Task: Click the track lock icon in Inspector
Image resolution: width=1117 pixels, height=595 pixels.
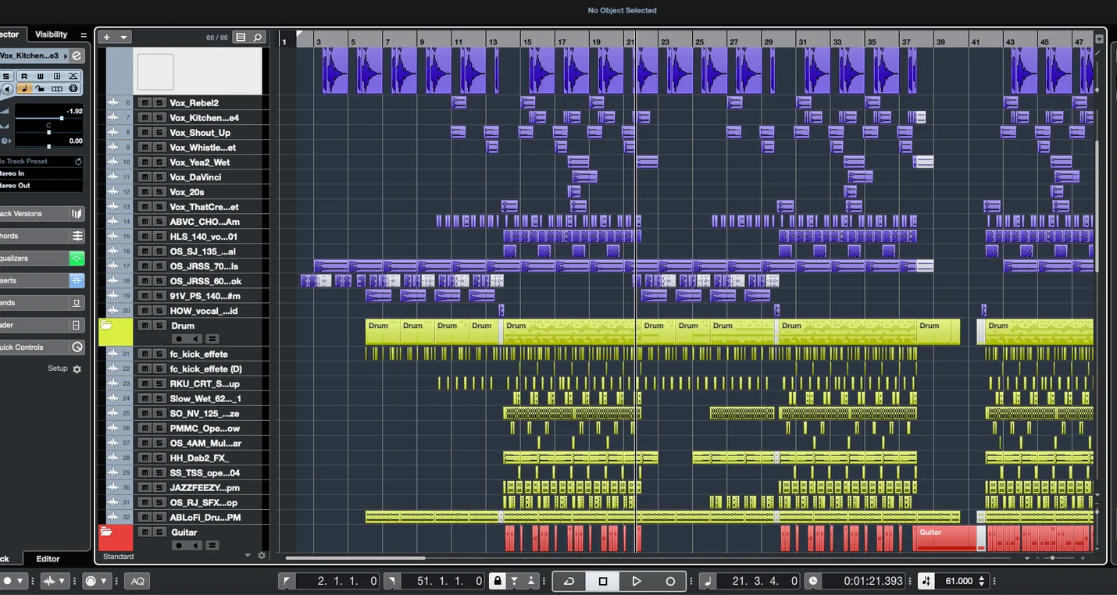Action: tap(41, 88)
